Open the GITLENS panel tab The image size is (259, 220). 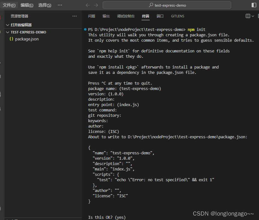(177, 16)
